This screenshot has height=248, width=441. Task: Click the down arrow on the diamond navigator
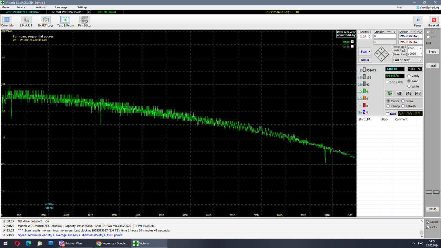tap(382, 58)
